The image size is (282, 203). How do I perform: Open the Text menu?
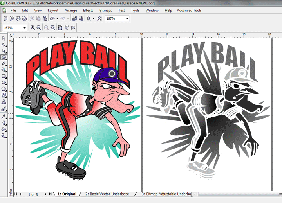click(121, 11)
